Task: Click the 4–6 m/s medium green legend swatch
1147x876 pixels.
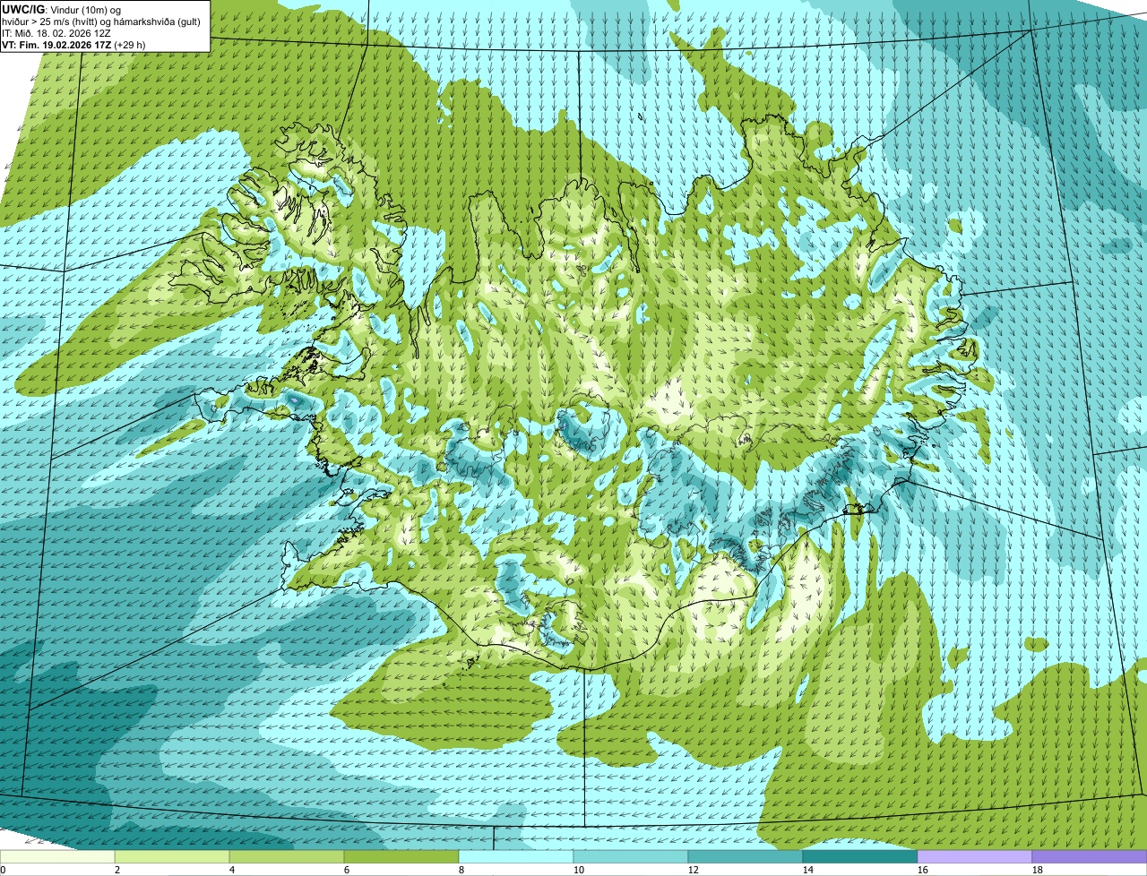Action: (287, 857)
